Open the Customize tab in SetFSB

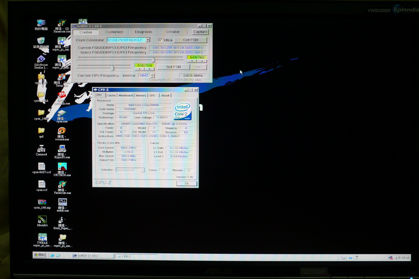(114, 32)
